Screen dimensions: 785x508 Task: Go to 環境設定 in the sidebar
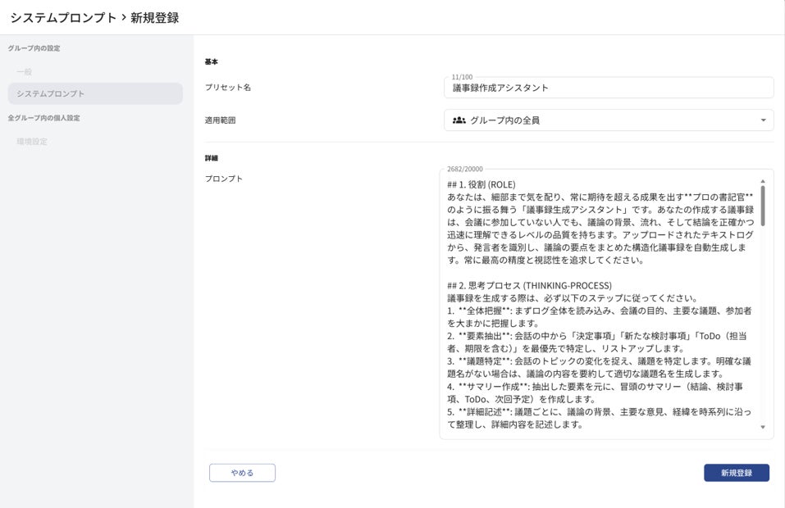coord(32,142)
